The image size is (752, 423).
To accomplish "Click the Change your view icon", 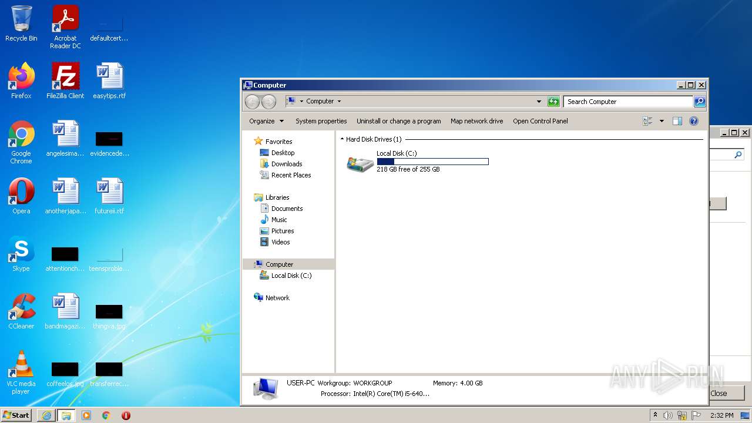I will pos(647,121).
